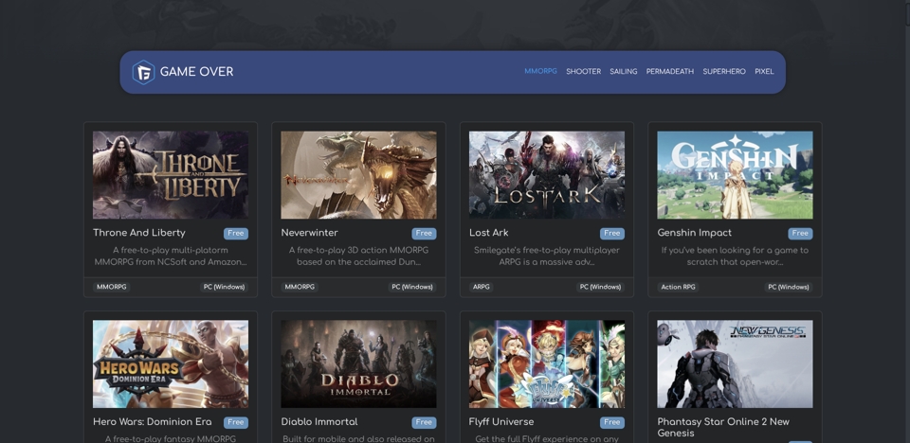Image resolution: width=910 pixels, height=443 pixels.
Task: Click the Neverwinter game title
Action: (309, 233)
